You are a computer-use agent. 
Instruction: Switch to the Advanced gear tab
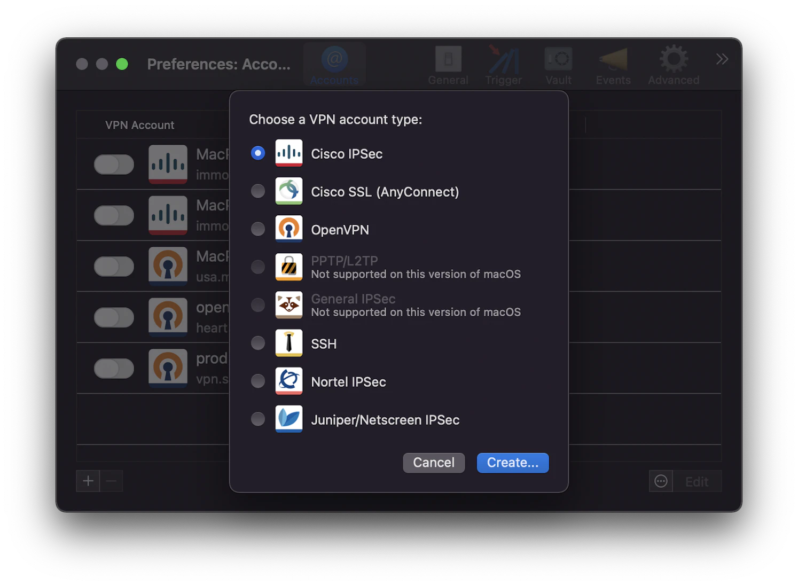674,66
